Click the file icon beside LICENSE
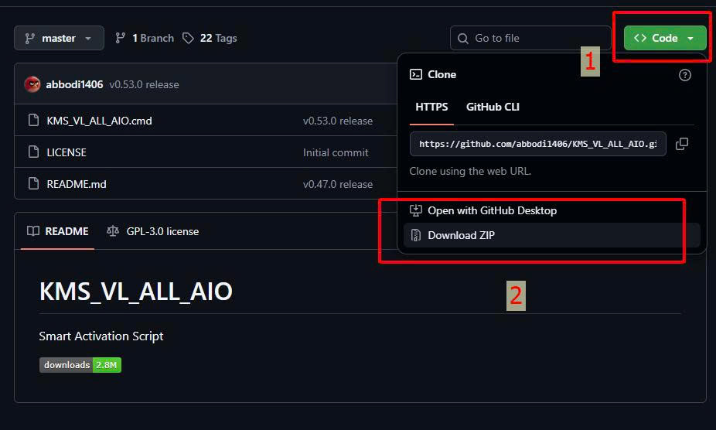716x430 pixels. pyautogui.click(x=33, y=152)
